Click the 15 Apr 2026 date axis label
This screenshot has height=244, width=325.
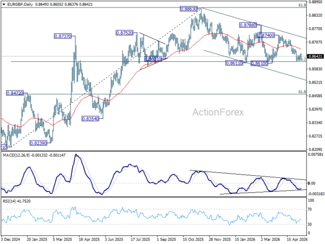point(297,240)
